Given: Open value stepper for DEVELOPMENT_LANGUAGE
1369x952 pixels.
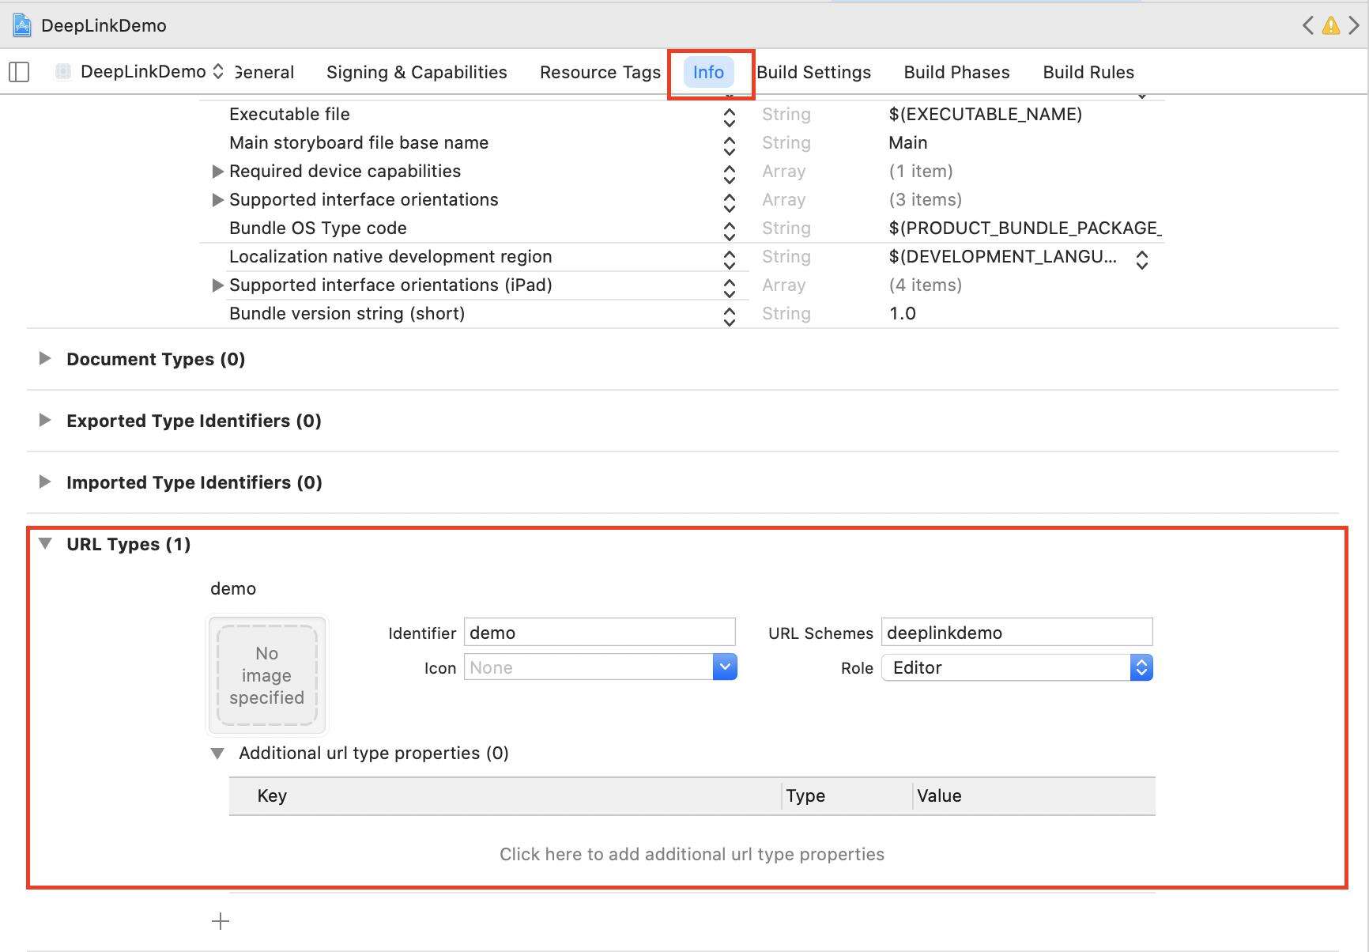Looking at the screenshot, I should coord(1142,259).
